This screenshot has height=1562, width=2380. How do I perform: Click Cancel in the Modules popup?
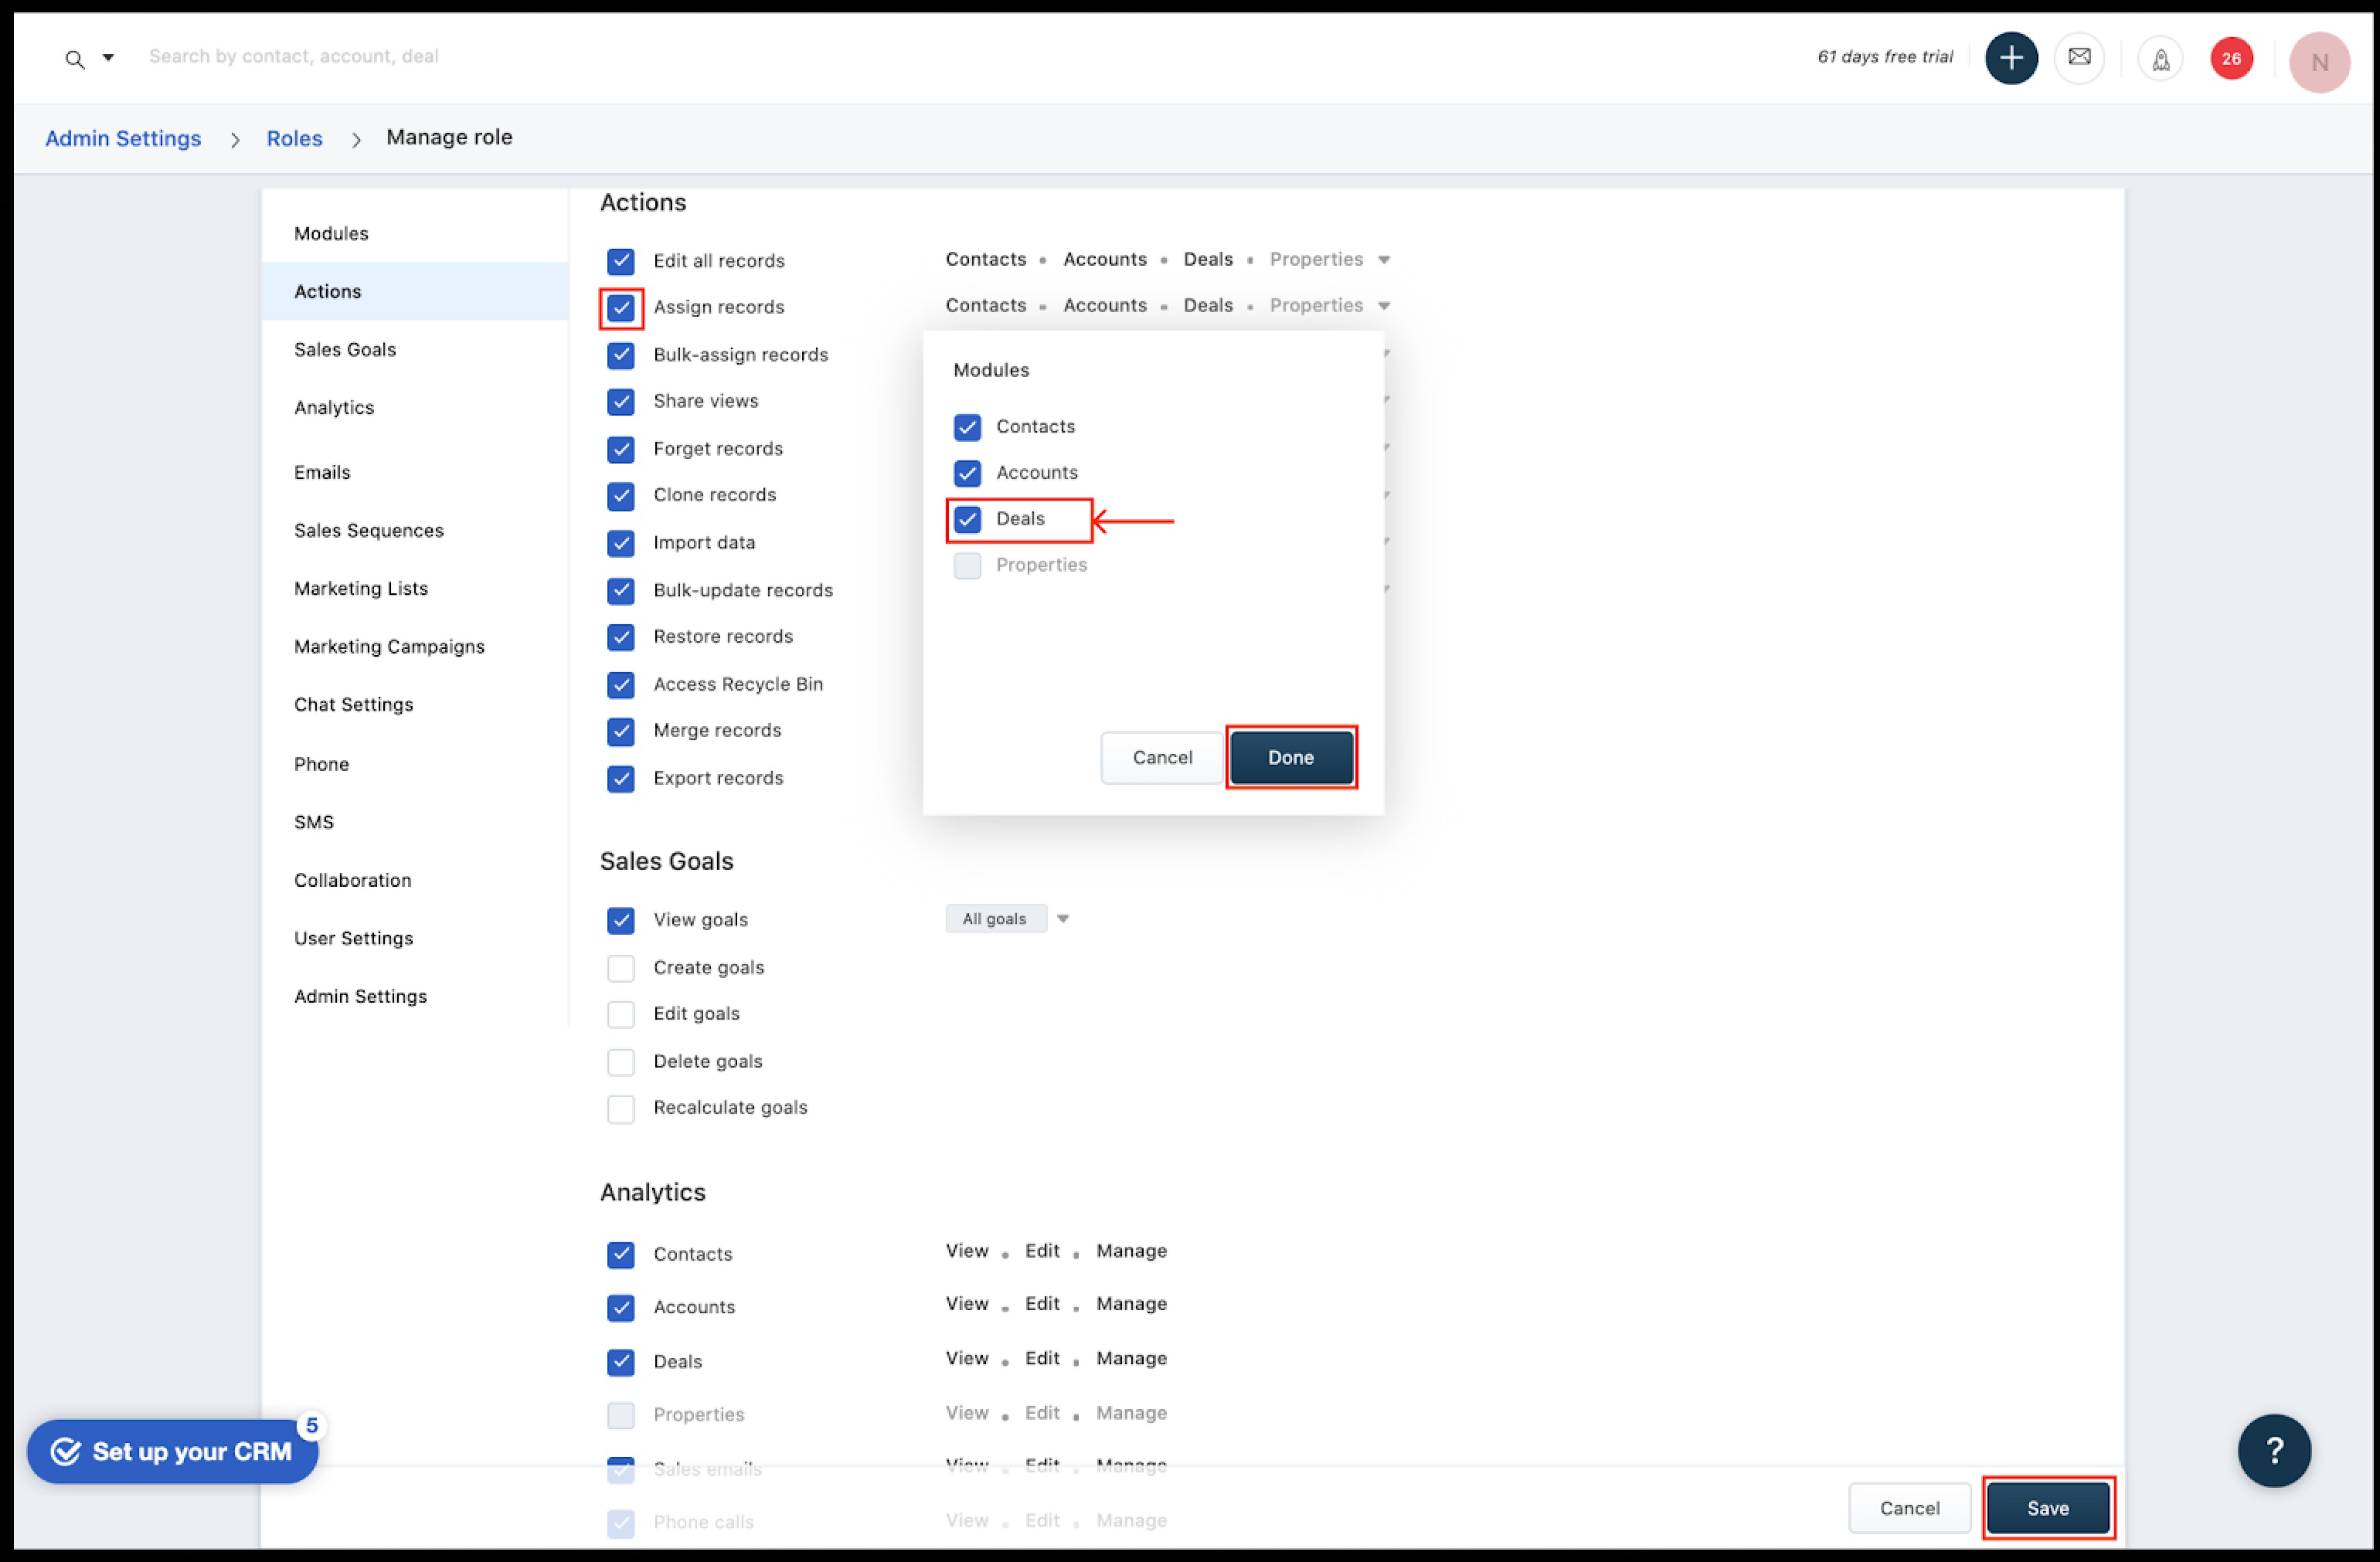pyautogui.click(x=1162, y=758)
